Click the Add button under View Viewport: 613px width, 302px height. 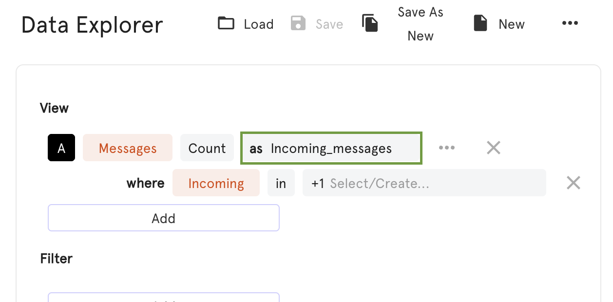tap(164, 218)
